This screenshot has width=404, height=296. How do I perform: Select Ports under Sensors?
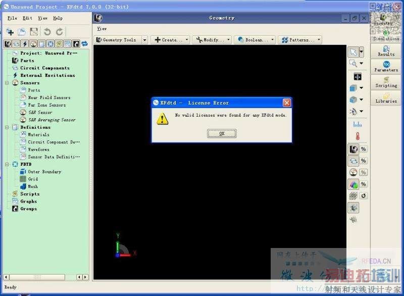coord(34,90)
